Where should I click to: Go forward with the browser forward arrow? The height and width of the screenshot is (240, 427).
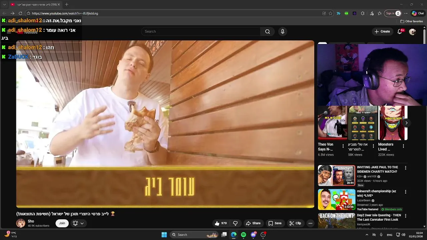12,13
